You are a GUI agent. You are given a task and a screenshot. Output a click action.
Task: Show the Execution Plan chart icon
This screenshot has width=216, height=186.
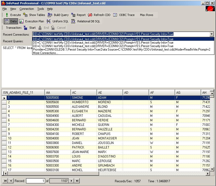[x=21, y=21]
